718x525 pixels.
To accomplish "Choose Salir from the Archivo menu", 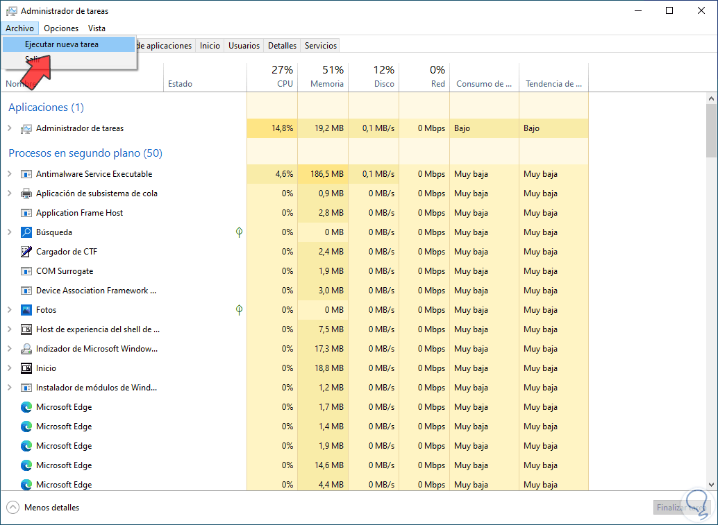I will point(69,60).
